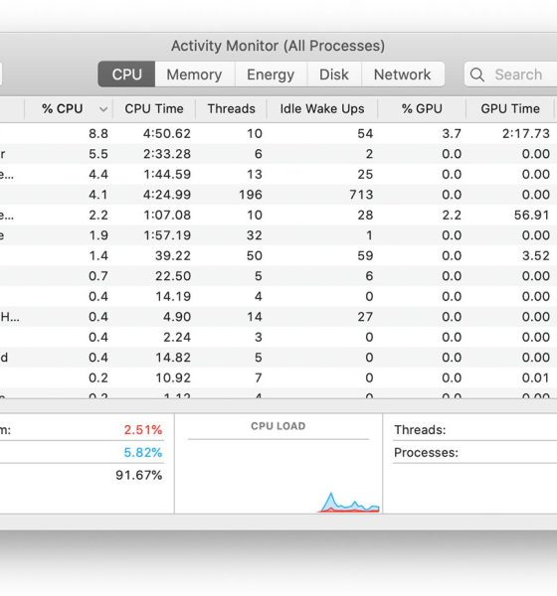
Task: Click into the Search field
Action: (x=510, y=74)
